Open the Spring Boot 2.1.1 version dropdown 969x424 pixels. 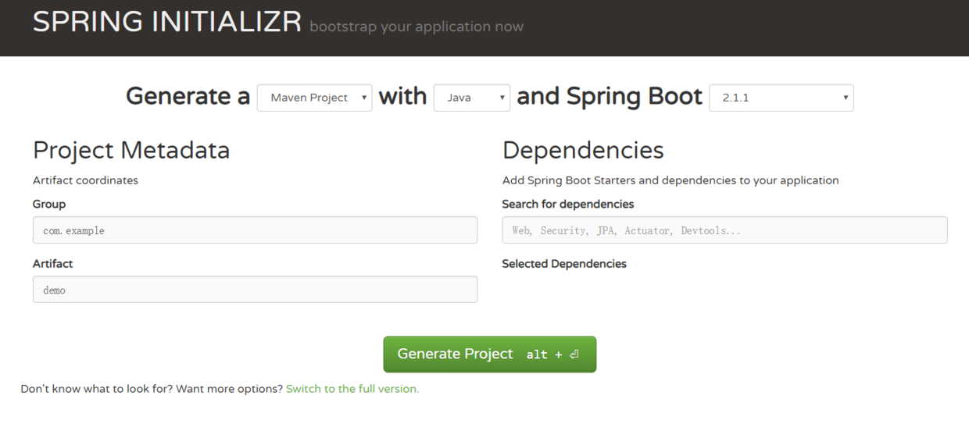tap(781, 98)
